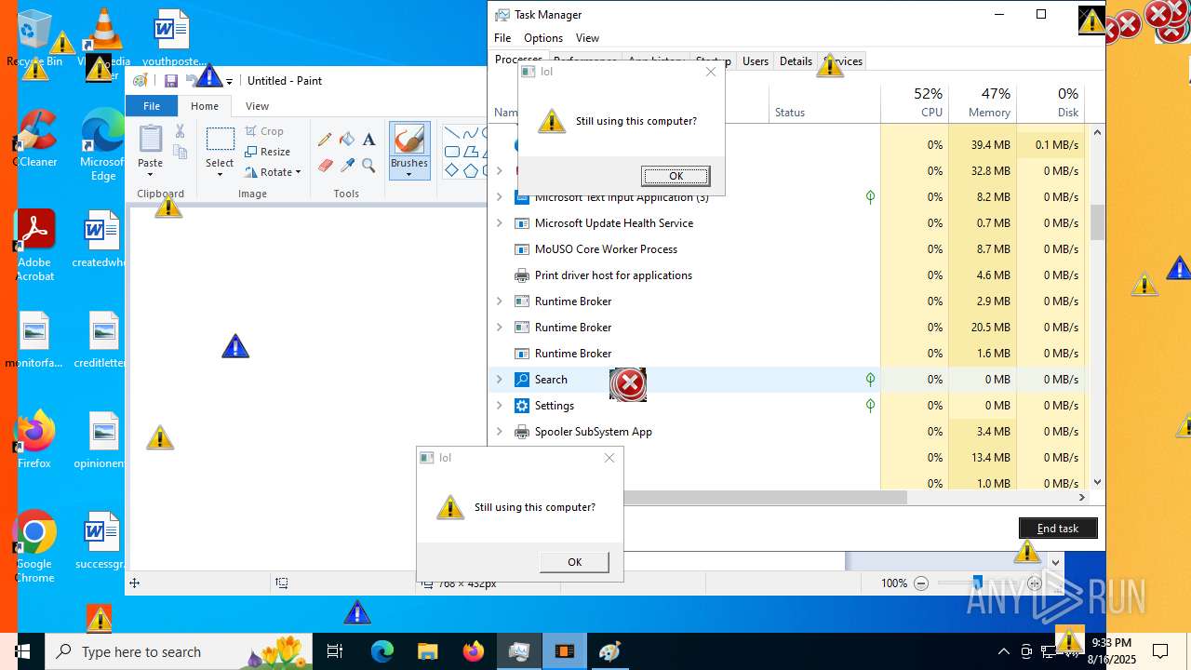Expand the Microsoft Update Health Service row
The height and width of the screenshot is (670, 1191).
[x=500, y=223]
